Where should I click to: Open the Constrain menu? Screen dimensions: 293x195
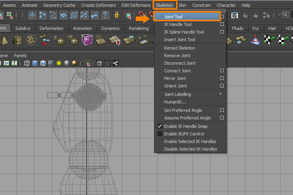coord(202,5)
